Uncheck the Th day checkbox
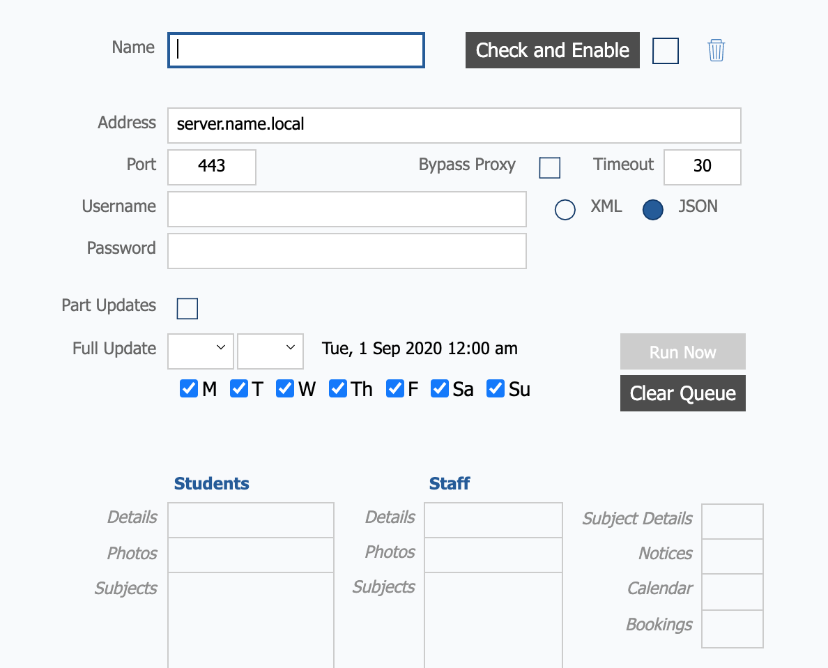Viewport: 828px width, 668px height. 338,388
